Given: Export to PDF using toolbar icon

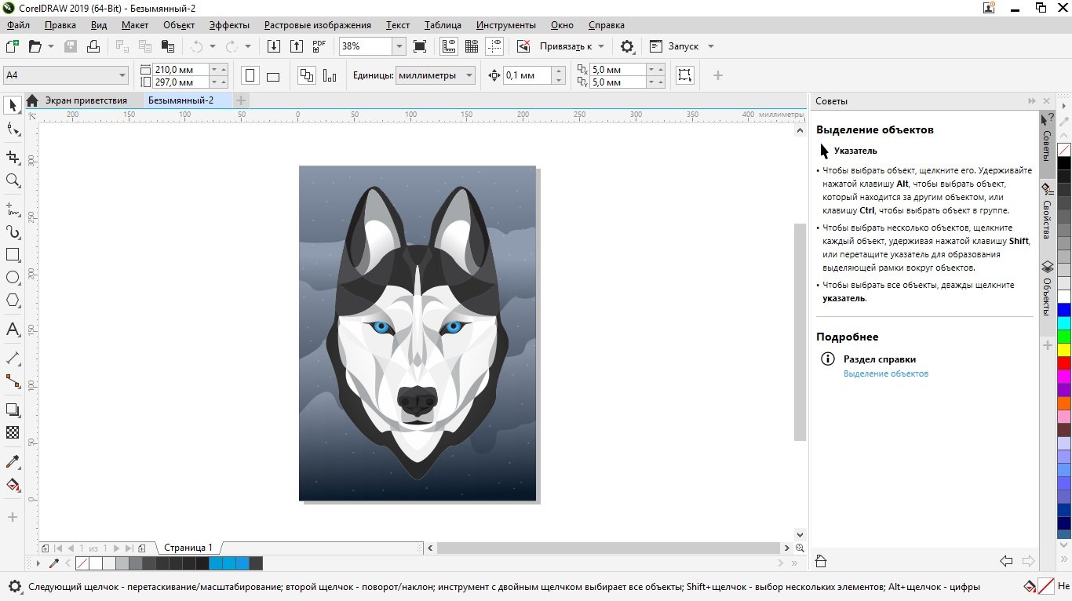Looking at the screenshot, I should (x=319, y=46).
